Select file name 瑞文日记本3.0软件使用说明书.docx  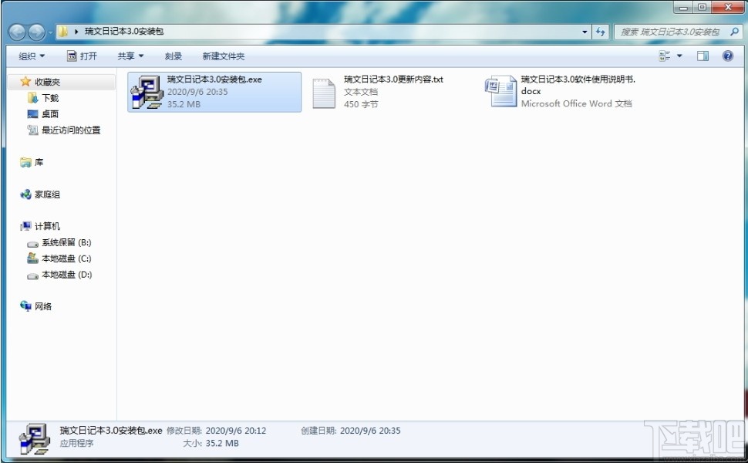tap(578, 85)
